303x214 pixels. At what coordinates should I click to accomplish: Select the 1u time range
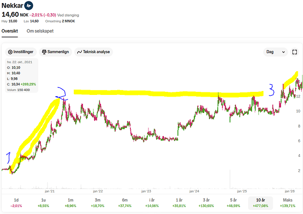pyautogui.click(x=43, y=203)
